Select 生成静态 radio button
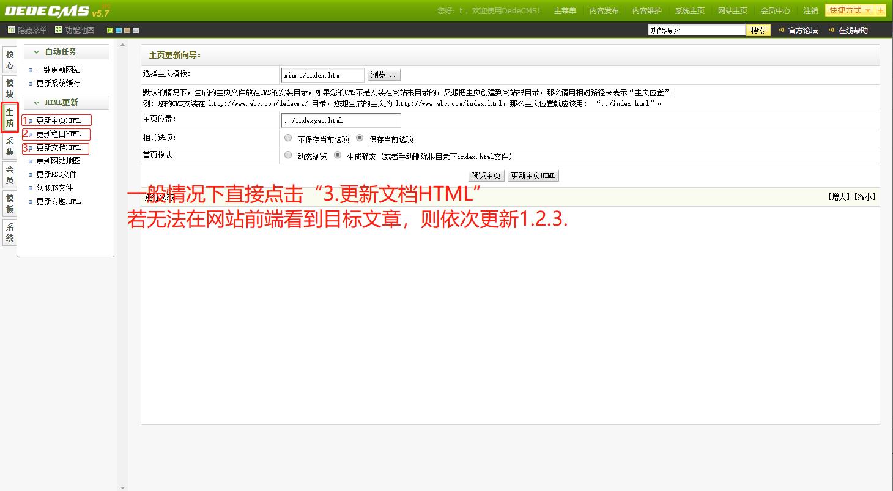The width and height of the screenshot is (893, 491). [x=338, y=155]
